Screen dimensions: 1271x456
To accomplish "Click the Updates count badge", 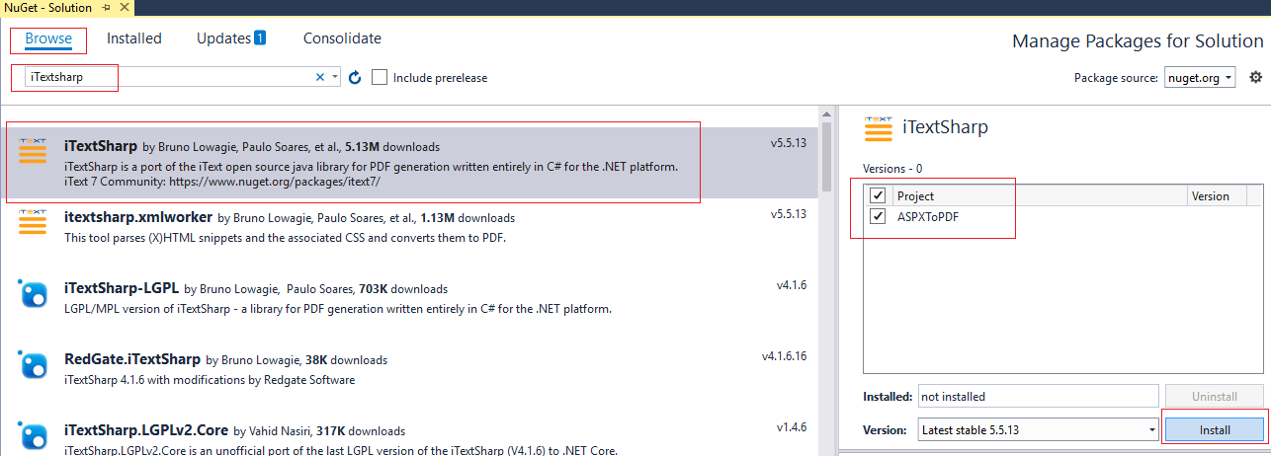I will (260, 38).
